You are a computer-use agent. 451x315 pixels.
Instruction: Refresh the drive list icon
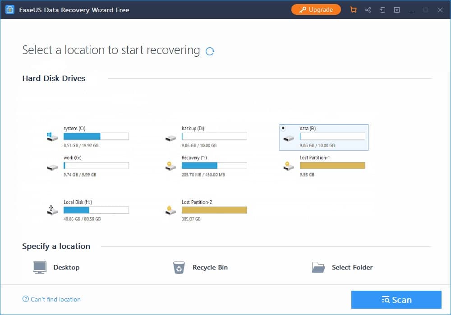point(210,51)
